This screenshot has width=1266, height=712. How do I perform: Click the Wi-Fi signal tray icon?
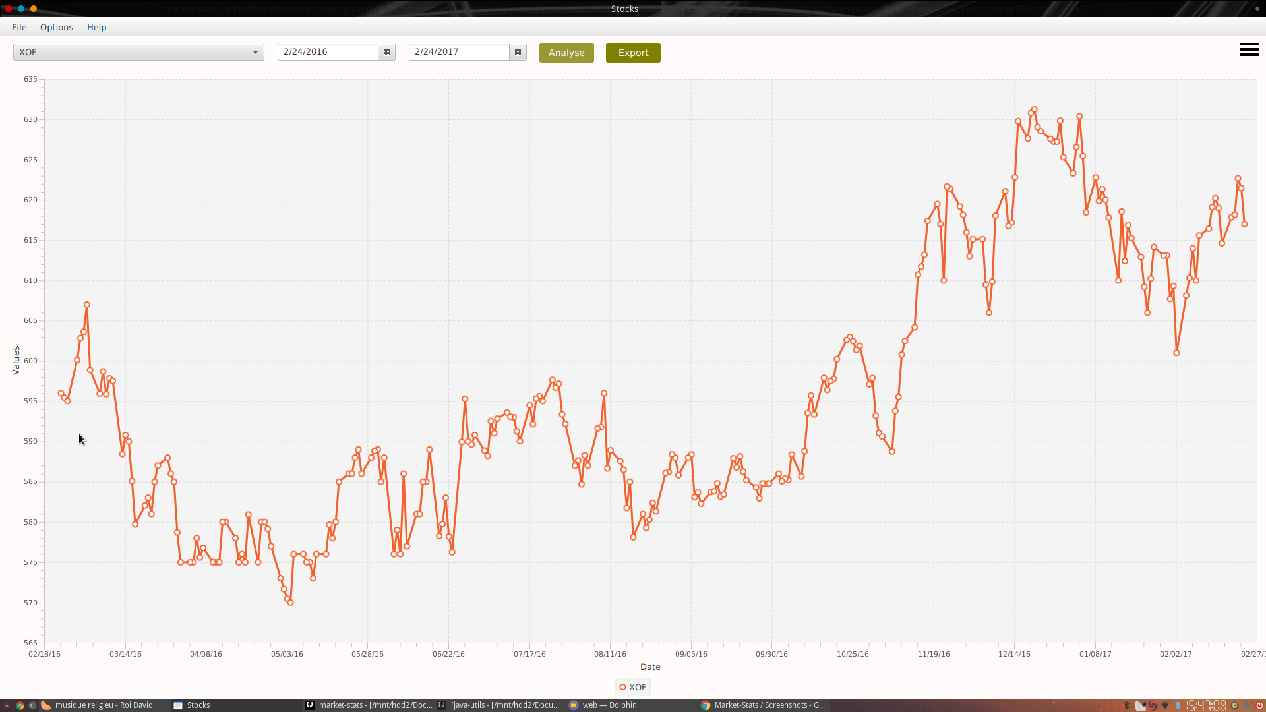coord(1165,705)
